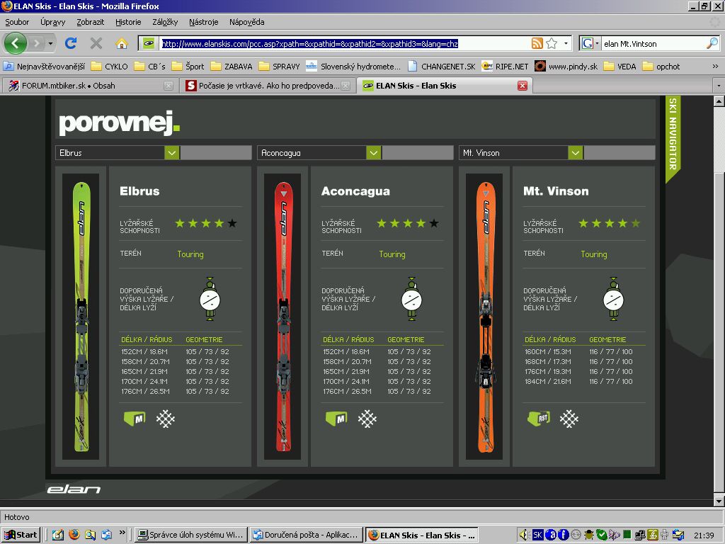The image size is (725, 544).
Task: Bookmark this page with the star icon
Action: [552, 43]
